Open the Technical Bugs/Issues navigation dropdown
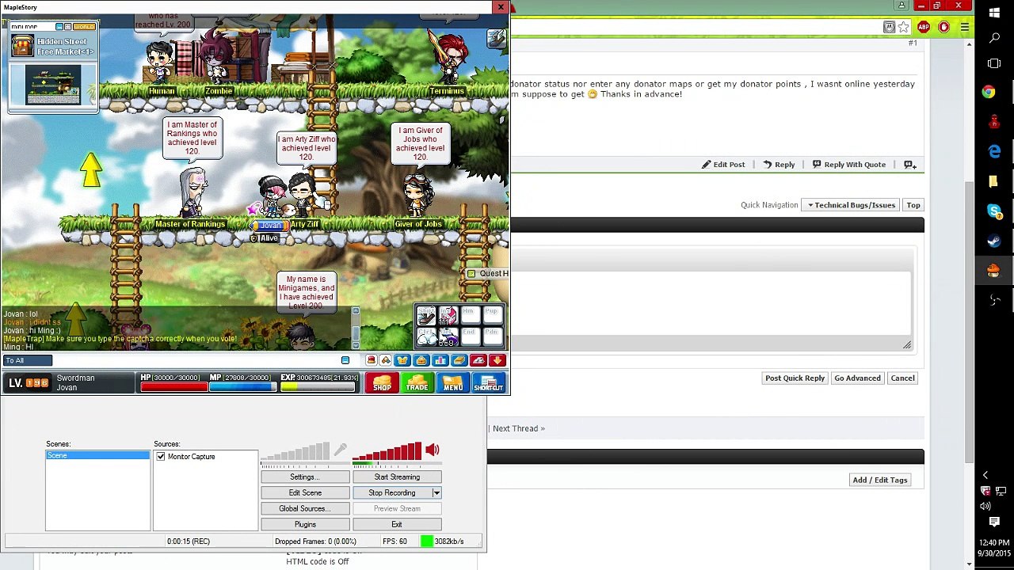Viewport: 1014px width, 570px height. [851, 205]
